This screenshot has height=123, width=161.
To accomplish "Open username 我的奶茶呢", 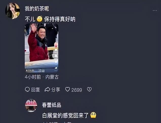I will pyautogui.click(x=37, y=9).
